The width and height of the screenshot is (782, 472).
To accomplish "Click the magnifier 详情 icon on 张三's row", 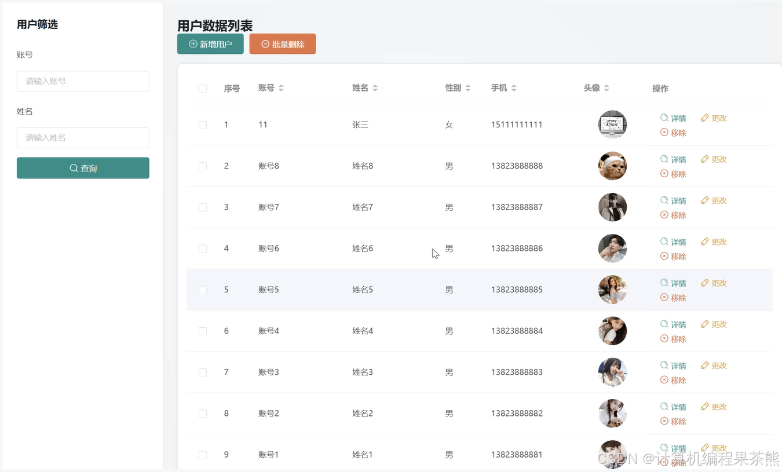I will coord(664,118).
